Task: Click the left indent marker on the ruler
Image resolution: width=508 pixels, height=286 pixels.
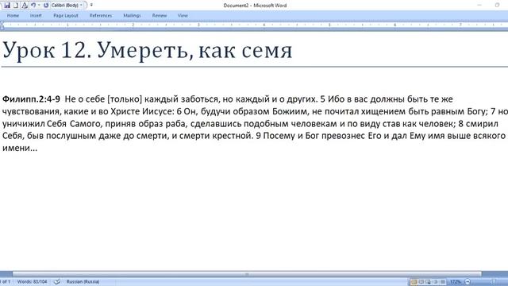Action: pyautogui.click(x=2, y=25)
